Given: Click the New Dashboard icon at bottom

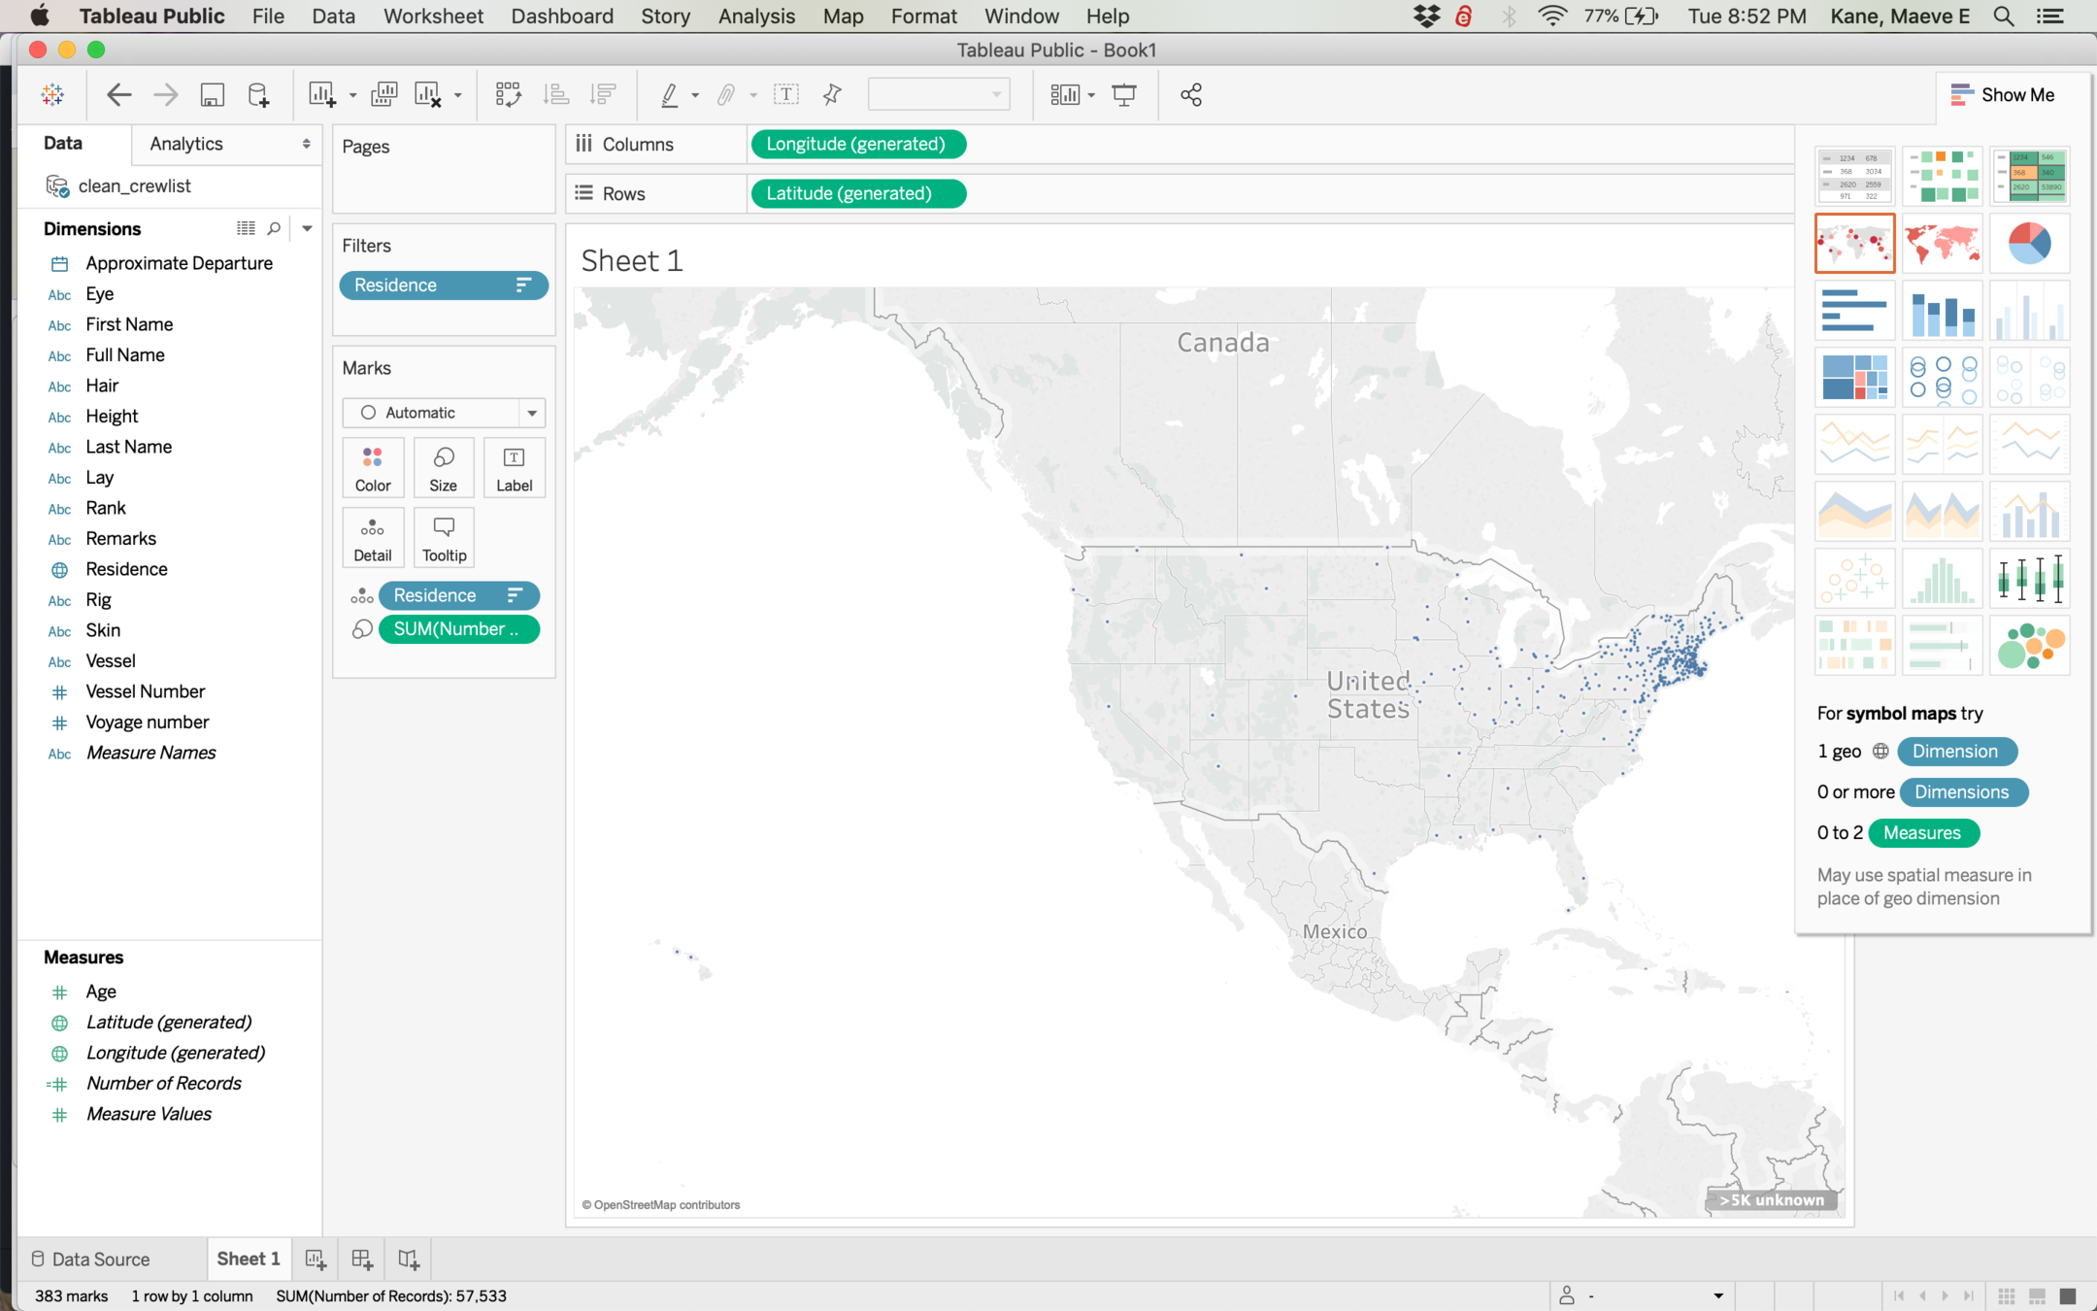Looking at the screenshot, I should [x=362, y=1260].
